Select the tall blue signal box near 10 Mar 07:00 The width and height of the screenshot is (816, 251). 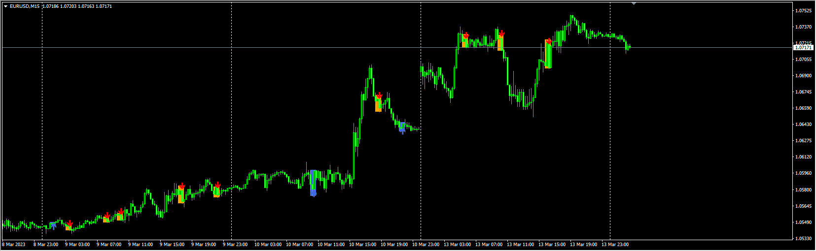coord(313,183)
